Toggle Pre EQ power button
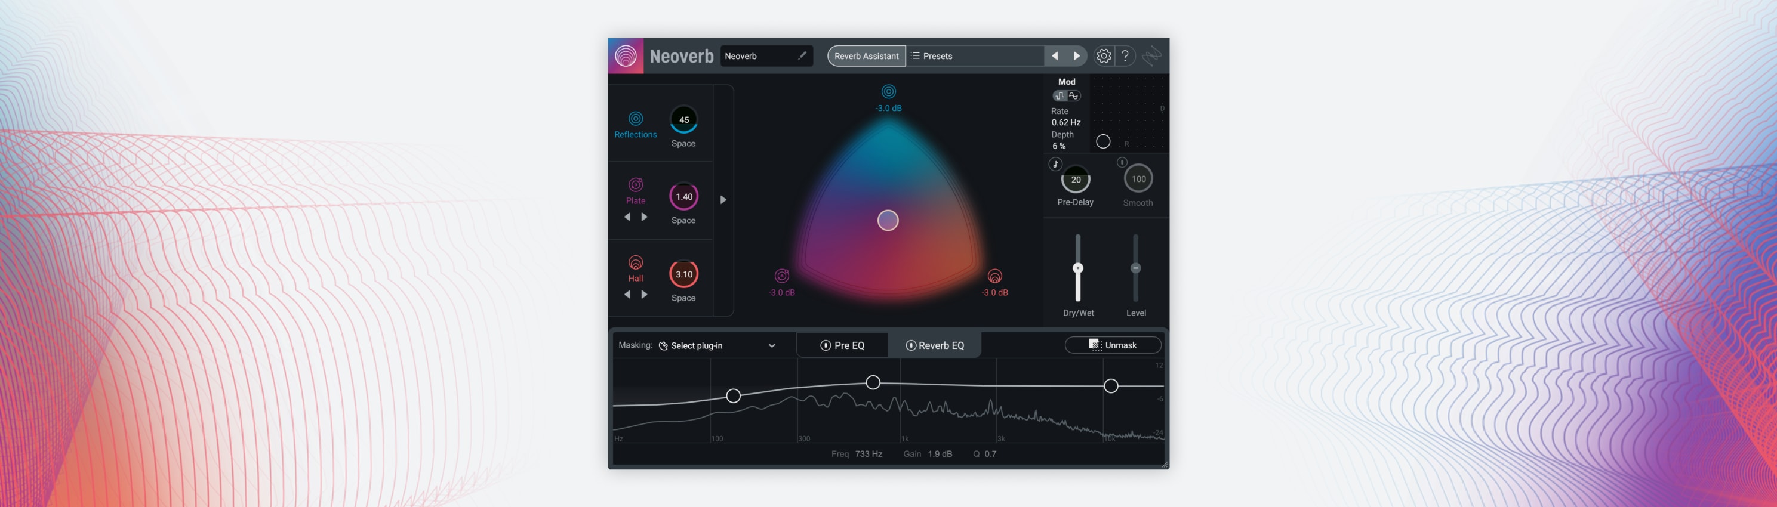1777x507 pixels. (x=825, y=345)
